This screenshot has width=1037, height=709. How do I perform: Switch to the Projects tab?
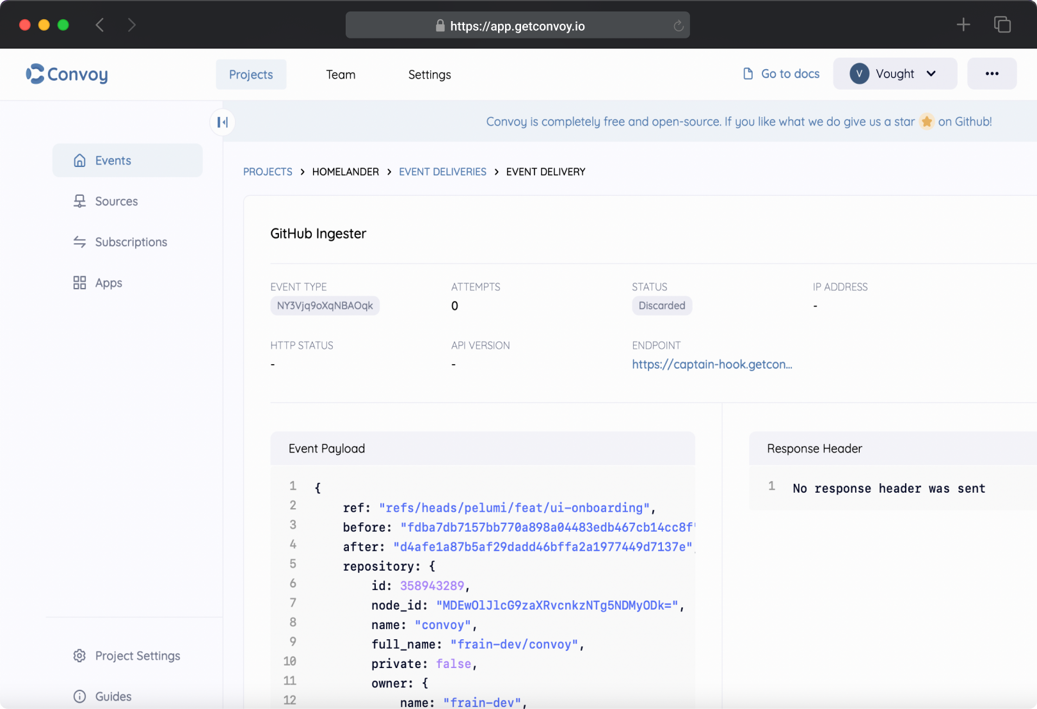coord(251,75)
